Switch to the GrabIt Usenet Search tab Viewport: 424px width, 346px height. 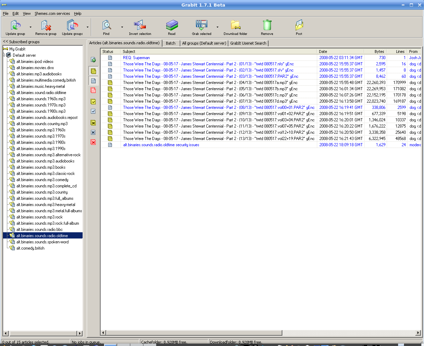(248, 43)
